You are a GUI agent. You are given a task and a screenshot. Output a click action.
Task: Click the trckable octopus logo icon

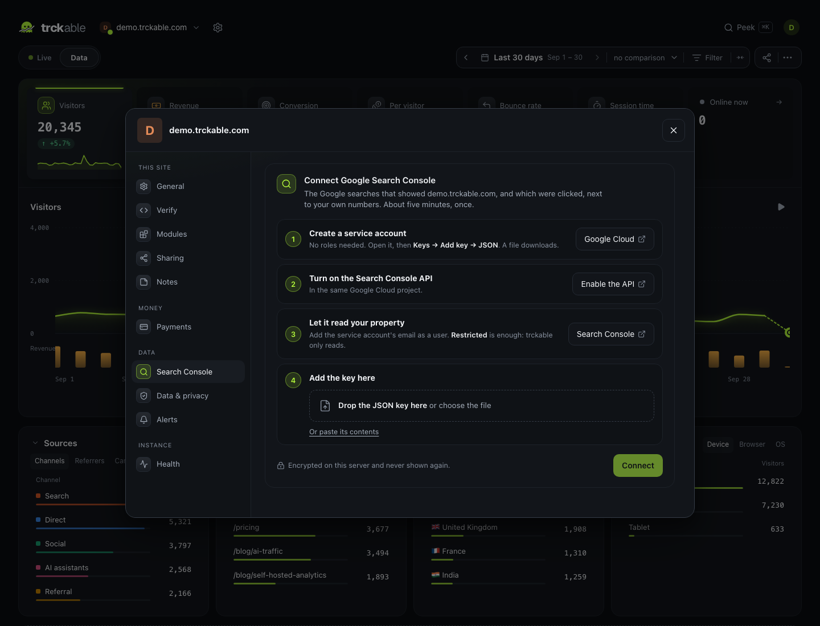click(27, 27)
